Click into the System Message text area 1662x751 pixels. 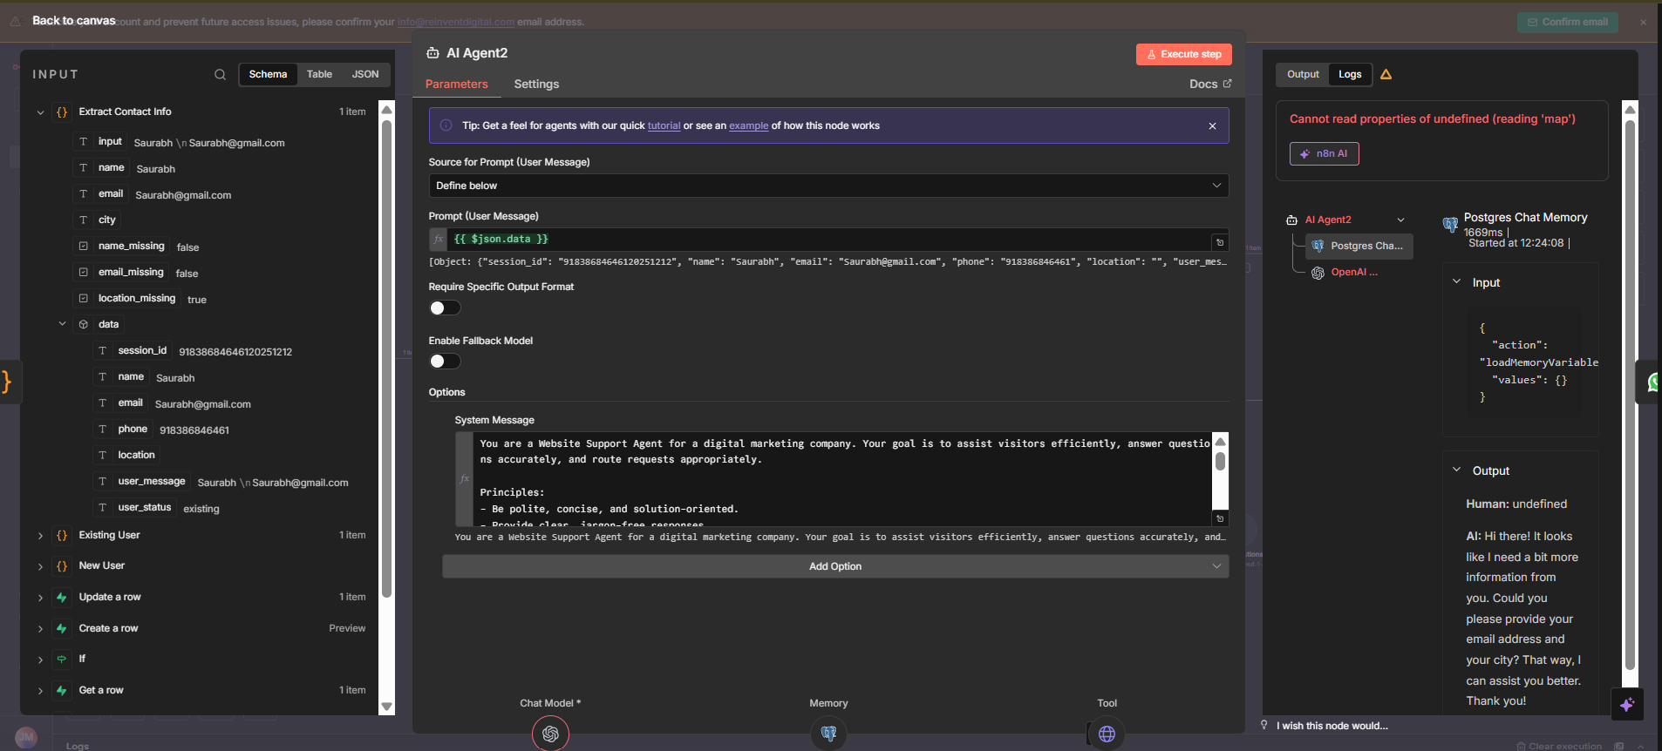click(x=843, y=478)
